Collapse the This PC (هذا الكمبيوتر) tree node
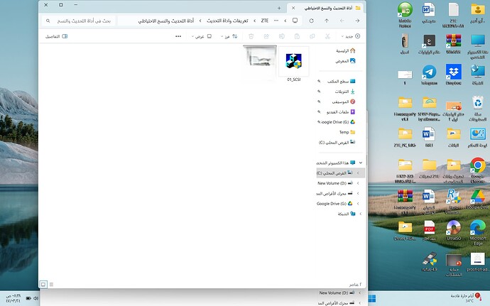This screenshot has height=306, width=490. [361, 163]
